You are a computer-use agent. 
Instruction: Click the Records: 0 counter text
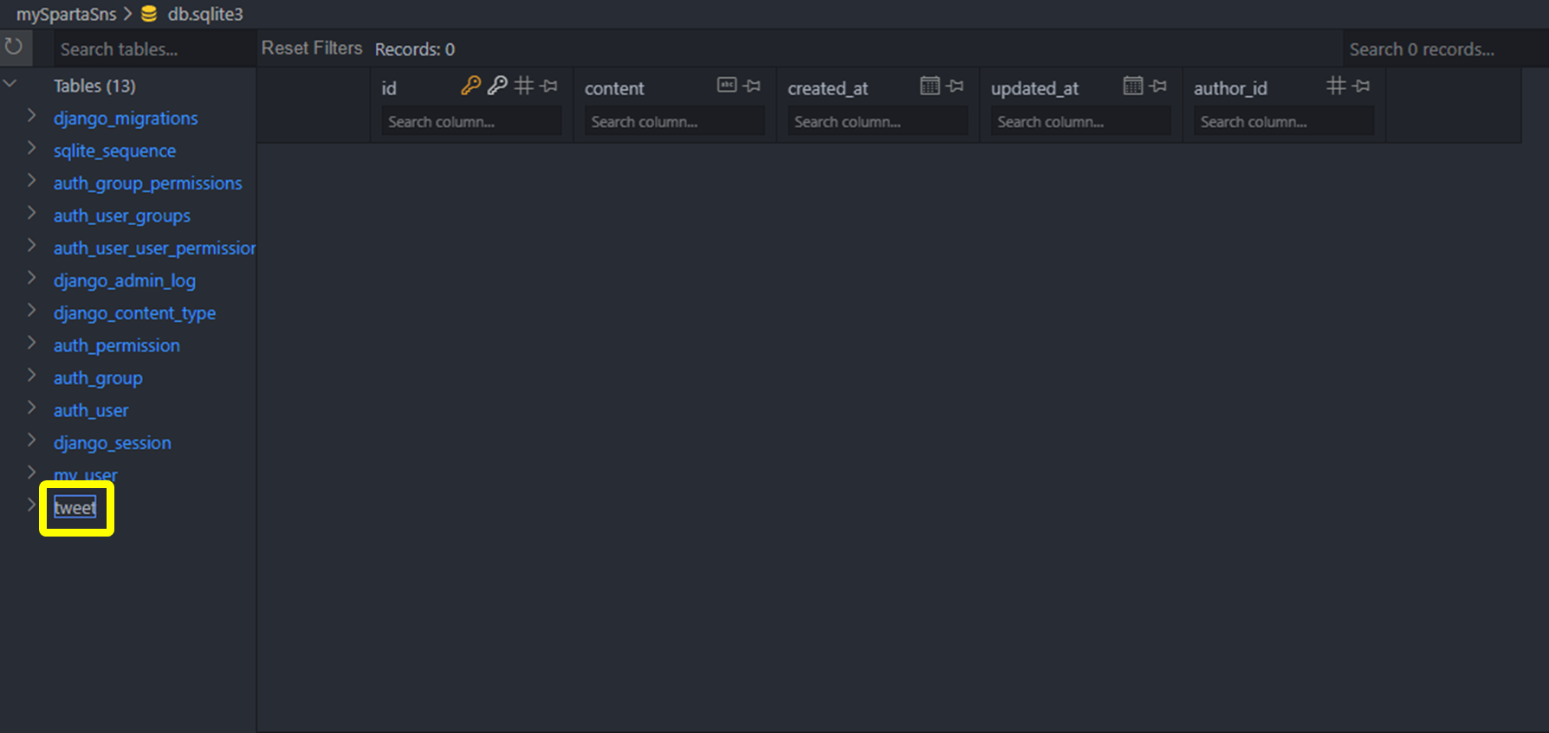click(x=414, y=49)
